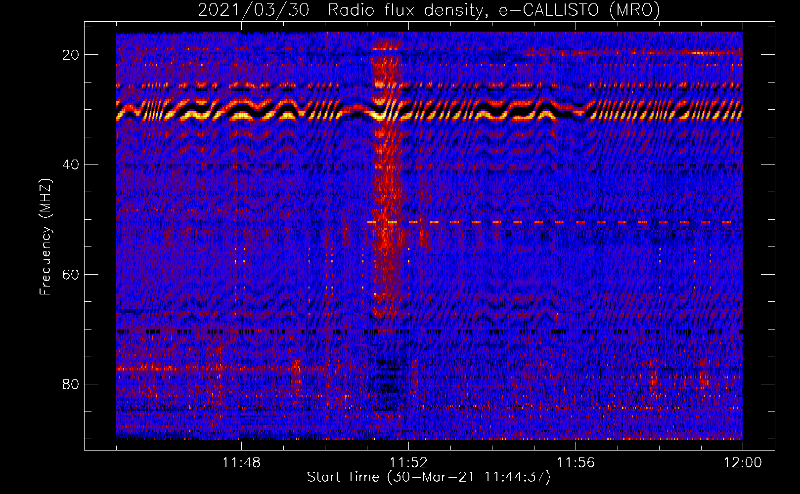800x494 pixels.
Task: Click the plot title mentioning e-CALLISTO (MRO)
Action: pyautogui.click(x=429, y=10)
